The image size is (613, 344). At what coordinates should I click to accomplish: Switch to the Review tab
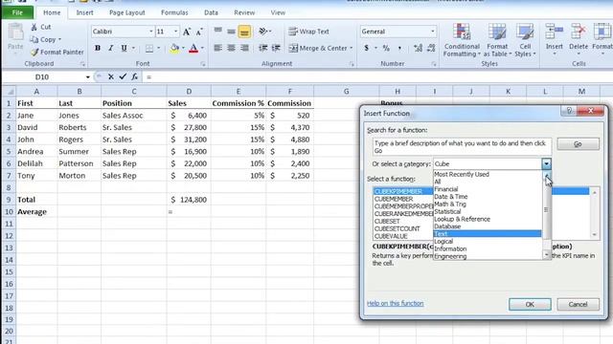click(x=244, y=12)
